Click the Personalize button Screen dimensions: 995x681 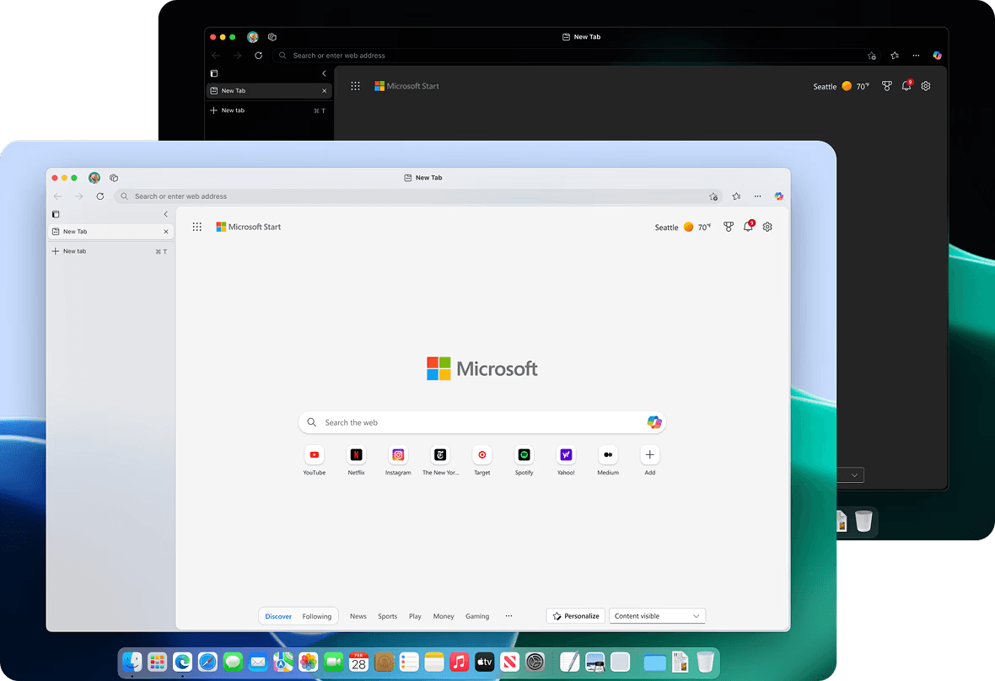click(576, 616)
